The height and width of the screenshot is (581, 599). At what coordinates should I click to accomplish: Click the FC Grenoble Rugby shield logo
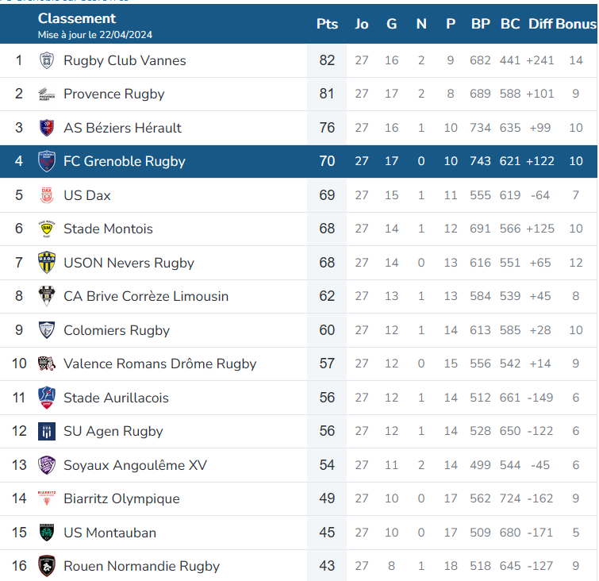click(x=47, y=161)
